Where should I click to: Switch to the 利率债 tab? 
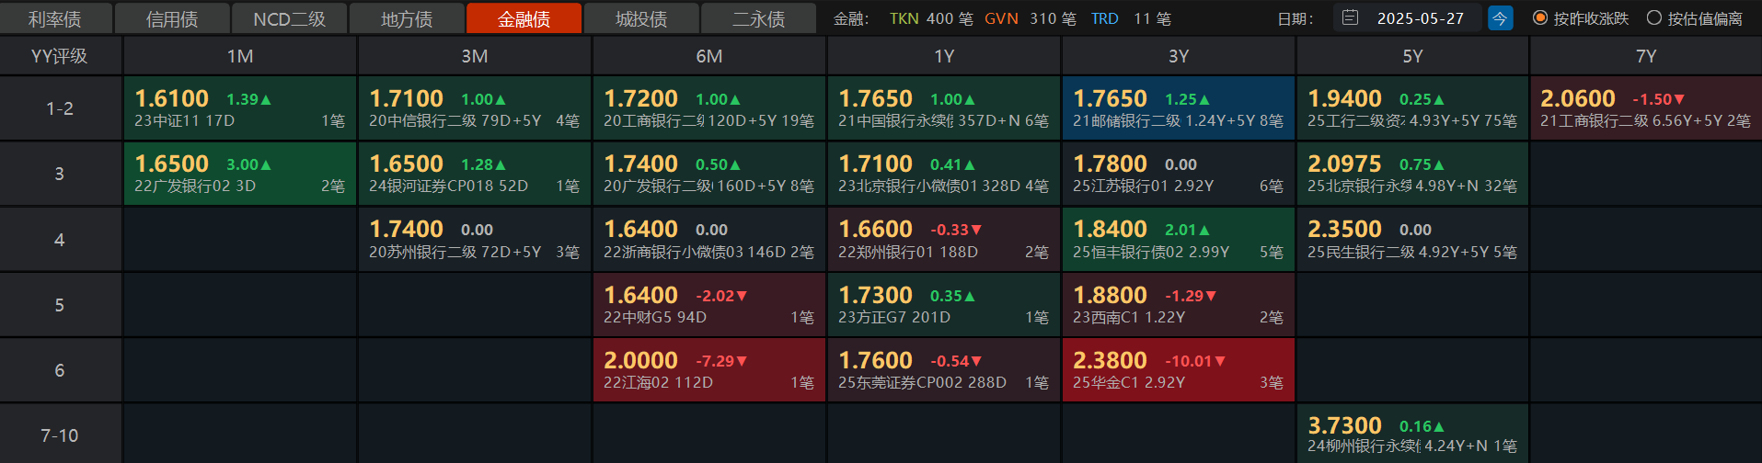pyautogui.click(x=55, y=18)
